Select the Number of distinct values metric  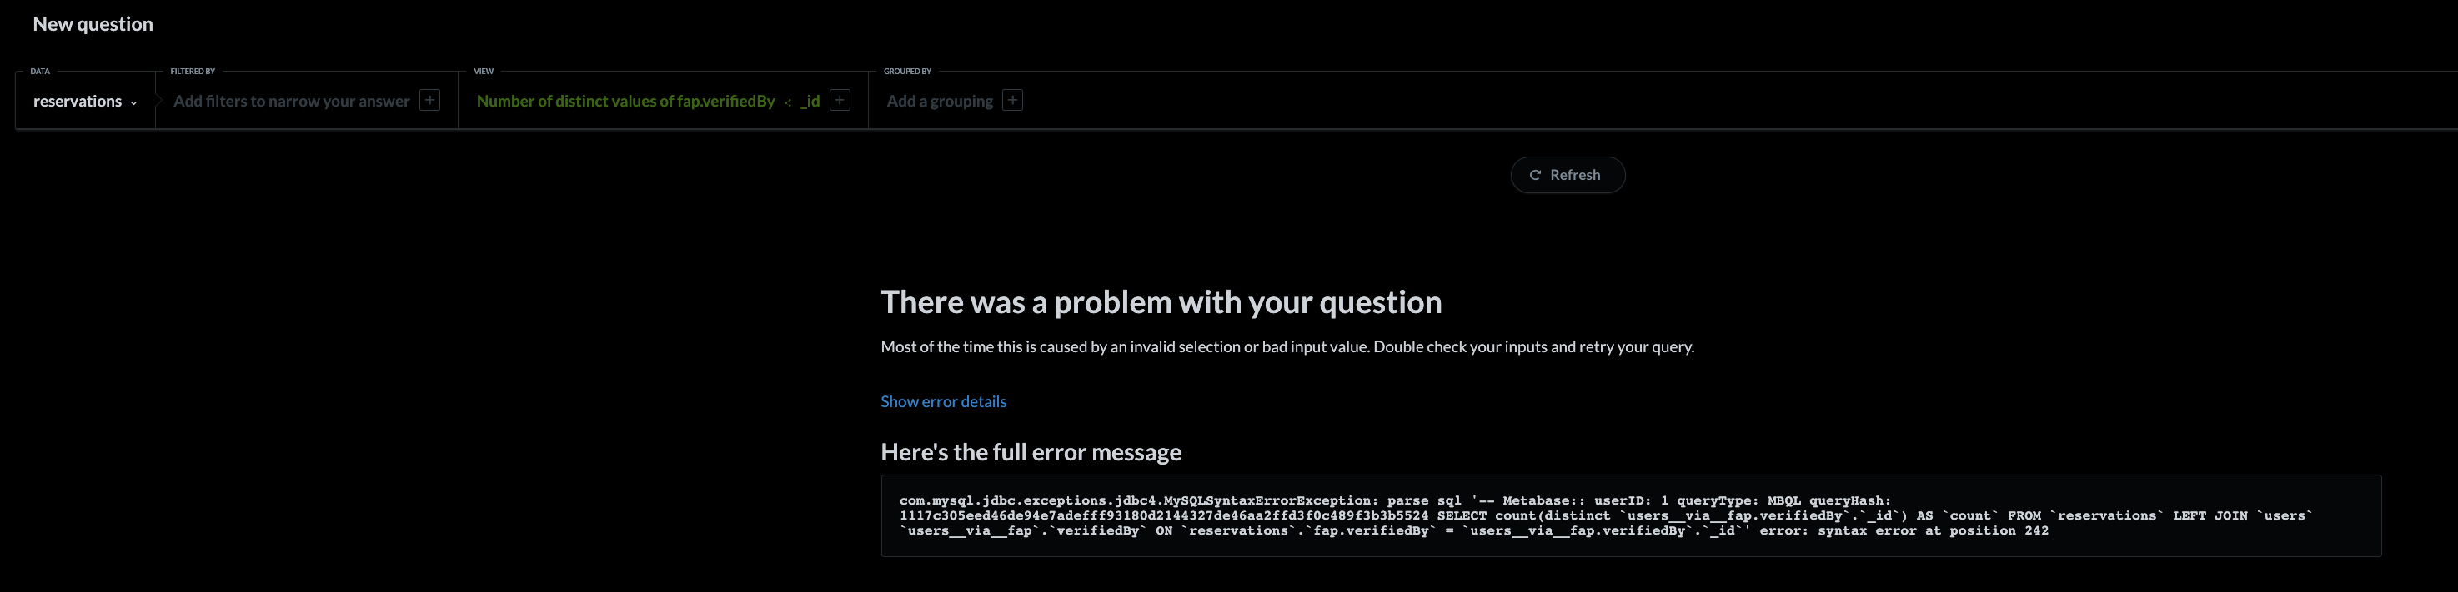pos(625,100)
